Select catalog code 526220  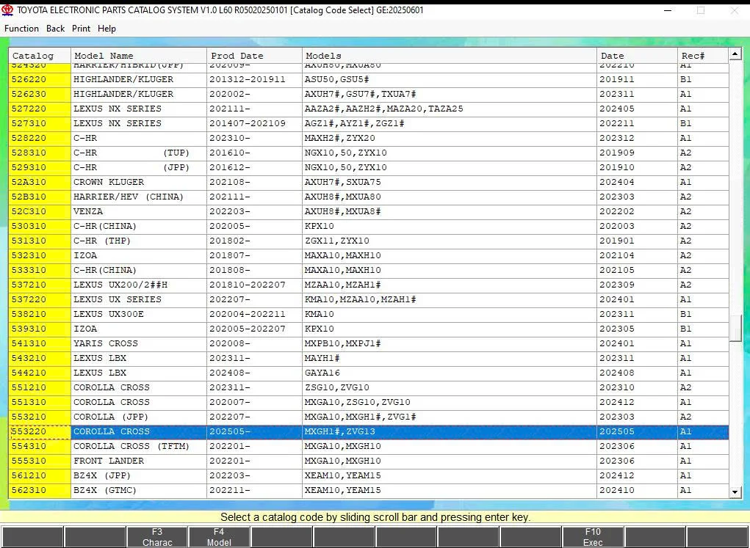tap(40, 79)
